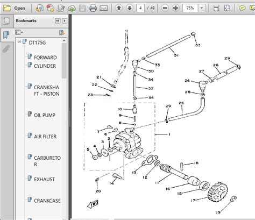
Task: Open the OIL PUMP bookmark
Action: [x=45, y=115]
